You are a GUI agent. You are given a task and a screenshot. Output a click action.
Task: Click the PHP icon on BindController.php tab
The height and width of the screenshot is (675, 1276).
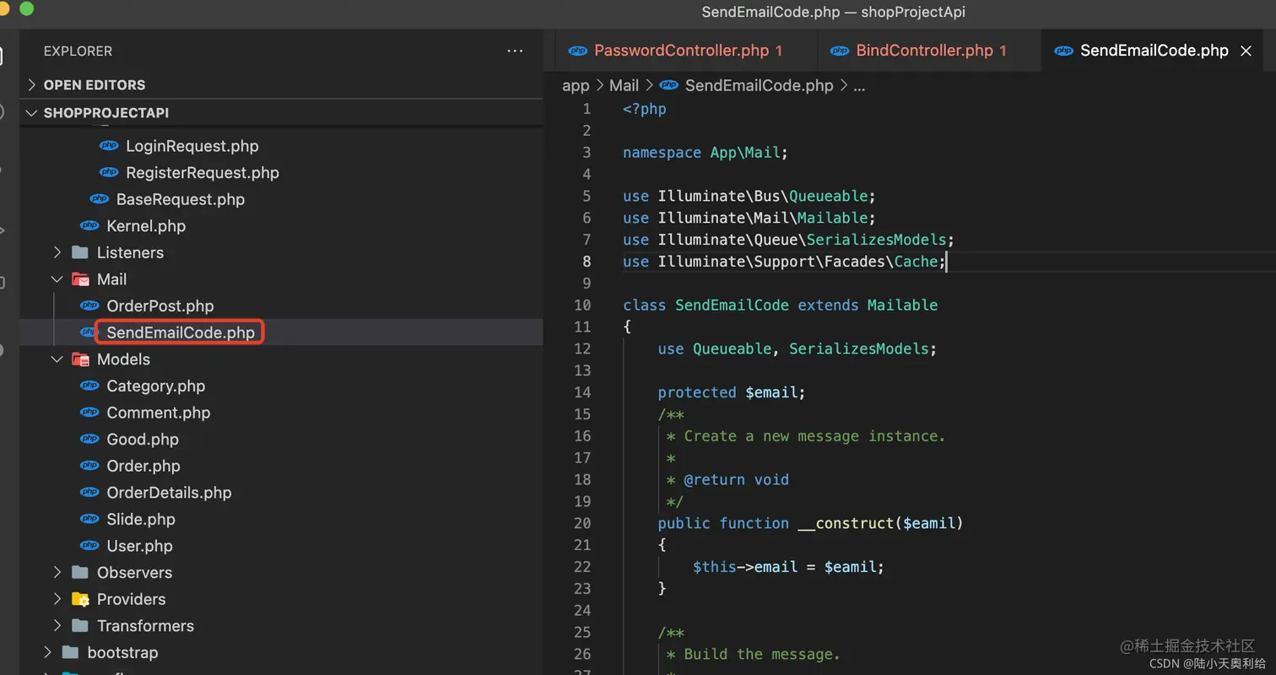[840, 51]
